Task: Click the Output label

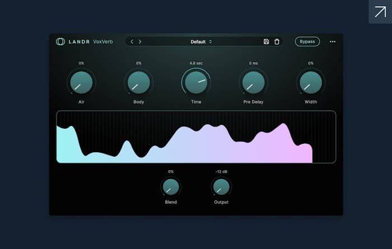Action: click(221, 202)
